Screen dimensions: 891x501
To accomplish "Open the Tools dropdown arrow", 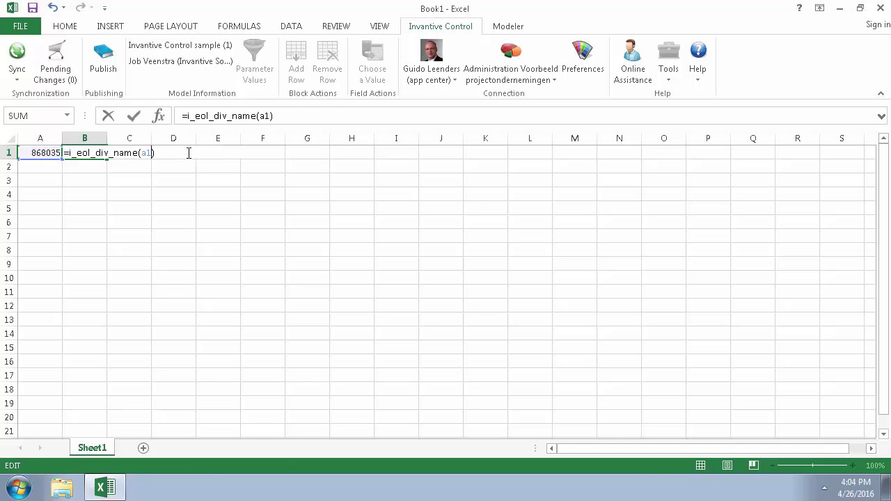I will tap(668, 80).
